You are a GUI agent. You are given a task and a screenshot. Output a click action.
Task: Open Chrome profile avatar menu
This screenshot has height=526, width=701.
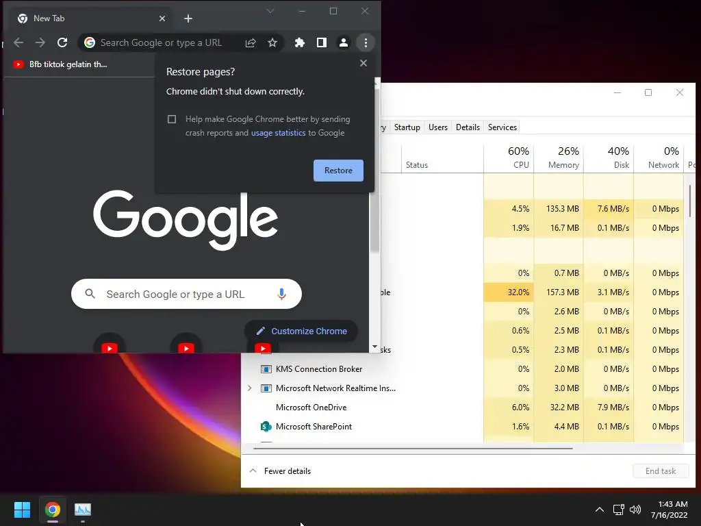pyautogui.click(x=344, y=42)
